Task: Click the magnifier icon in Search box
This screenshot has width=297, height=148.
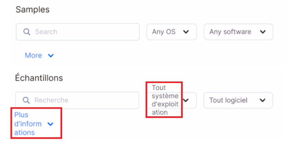Action: 27,32
